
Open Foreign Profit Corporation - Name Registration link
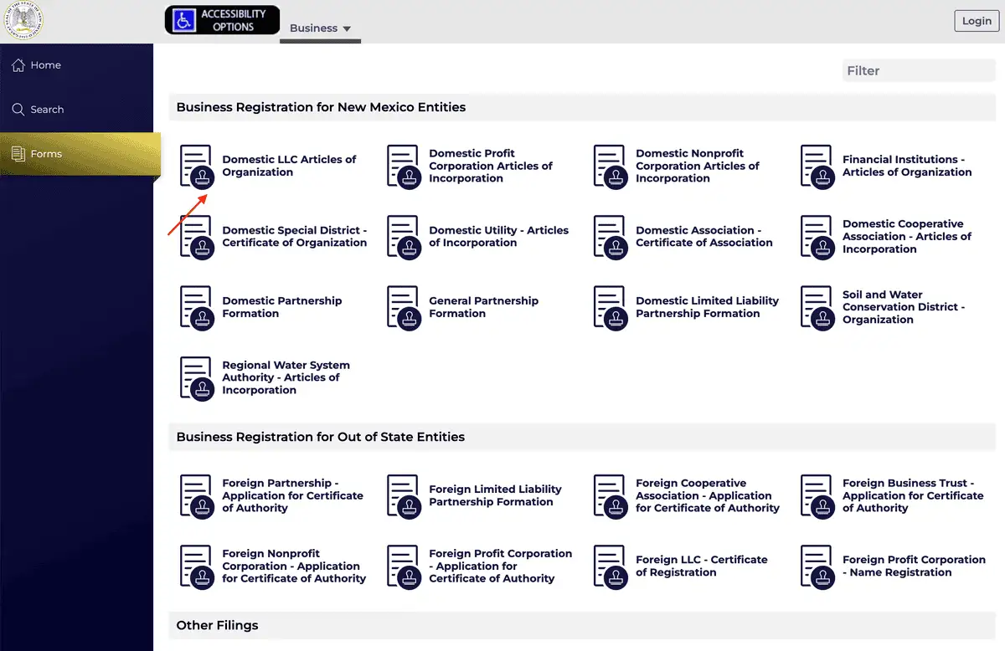[x=914, y=566]
